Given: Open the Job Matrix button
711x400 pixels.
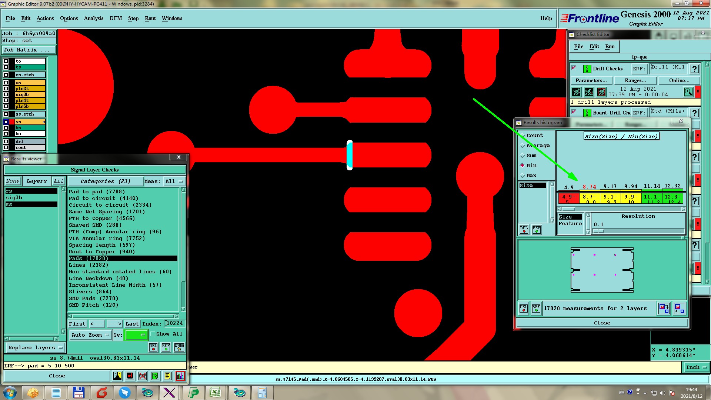Looking at the screenshot, I should pyautogui.click(x=29, y=50).
